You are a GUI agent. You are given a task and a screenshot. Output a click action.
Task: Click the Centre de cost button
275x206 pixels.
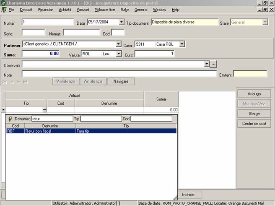point(254,124)
